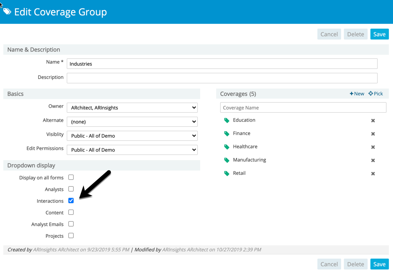Click the tag icon beside Finance coverage
393x276 pixels.
tap(227, 134)
